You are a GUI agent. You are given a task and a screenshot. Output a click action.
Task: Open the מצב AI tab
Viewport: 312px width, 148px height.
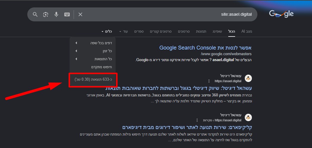pyautogui.click(x=247, y=31)
